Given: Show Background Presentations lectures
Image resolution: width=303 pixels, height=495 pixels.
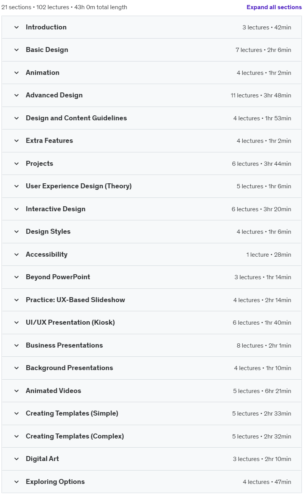Looking at the screenshot, I should [x=151, y=368].
